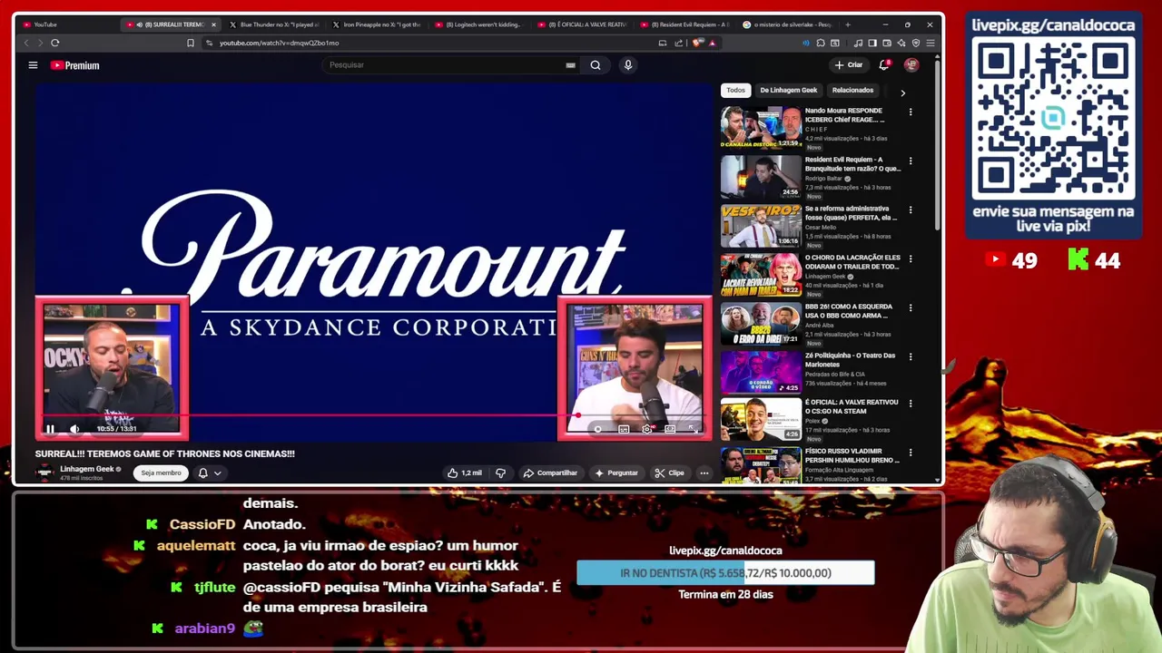
Task: Open player settings gear icon
Action: 646,429
